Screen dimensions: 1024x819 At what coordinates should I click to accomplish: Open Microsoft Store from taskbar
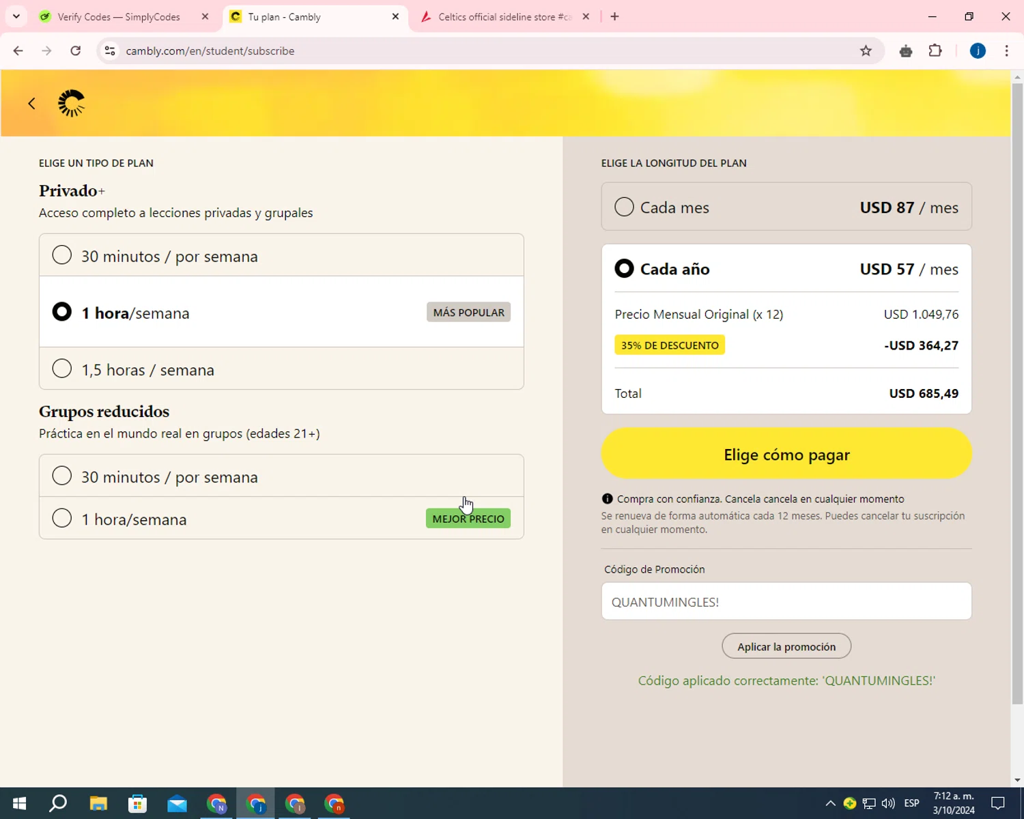point(138,803)
